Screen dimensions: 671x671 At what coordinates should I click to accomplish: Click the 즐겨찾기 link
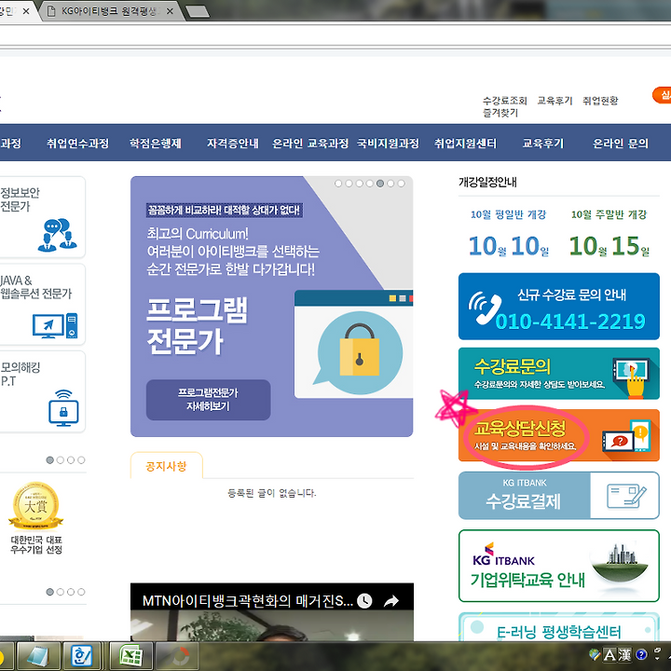click(500, 113)
